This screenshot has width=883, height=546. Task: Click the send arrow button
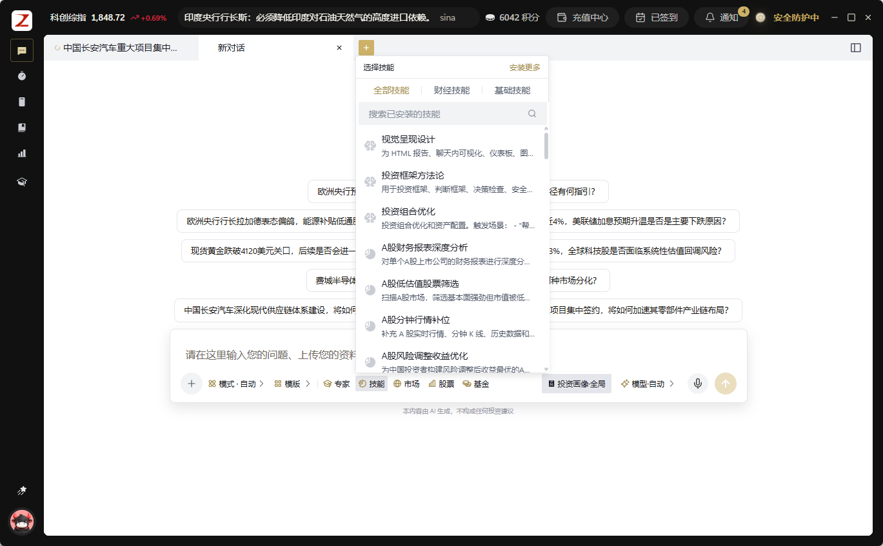pos(726,384)
